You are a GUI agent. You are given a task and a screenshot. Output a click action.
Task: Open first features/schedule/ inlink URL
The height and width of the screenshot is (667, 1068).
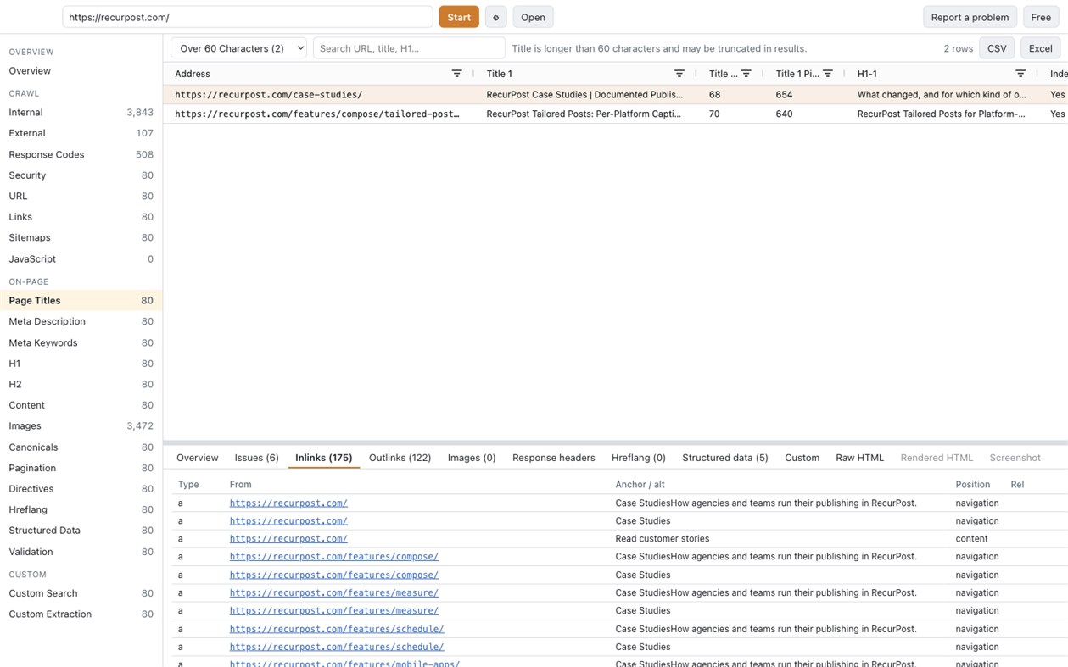coord(337,629)
